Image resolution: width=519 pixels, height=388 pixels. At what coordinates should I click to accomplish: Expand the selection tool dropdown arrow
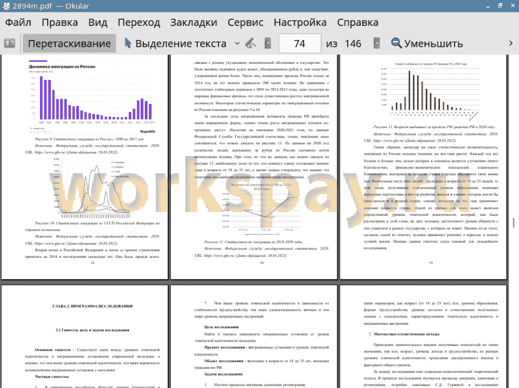point(237,44)
